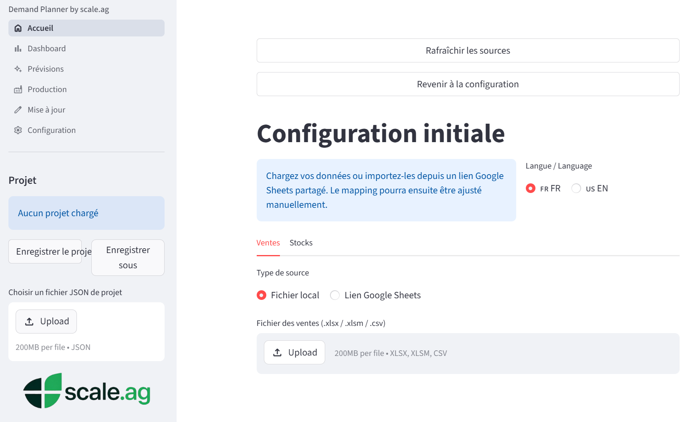The width and height of the screenshot is (700, 422).
Task: Click the bar chart icon for Dashboard
Action: [x=18, y=48]
